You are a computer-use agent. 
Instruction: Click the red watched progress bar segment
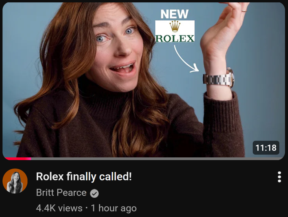tap(17, 159)
